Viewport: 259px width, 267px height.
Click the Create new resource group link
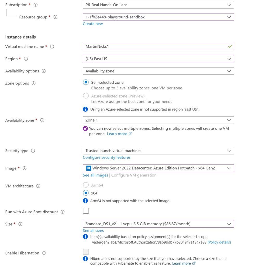click(93, 24)
